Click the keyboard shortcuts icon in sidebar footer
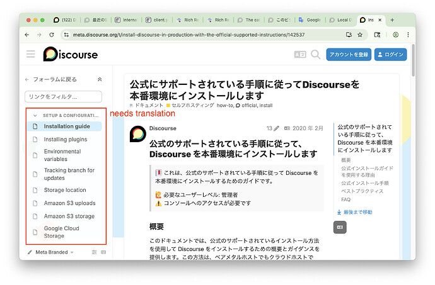435x285 pixels. (x=103, y=252)
